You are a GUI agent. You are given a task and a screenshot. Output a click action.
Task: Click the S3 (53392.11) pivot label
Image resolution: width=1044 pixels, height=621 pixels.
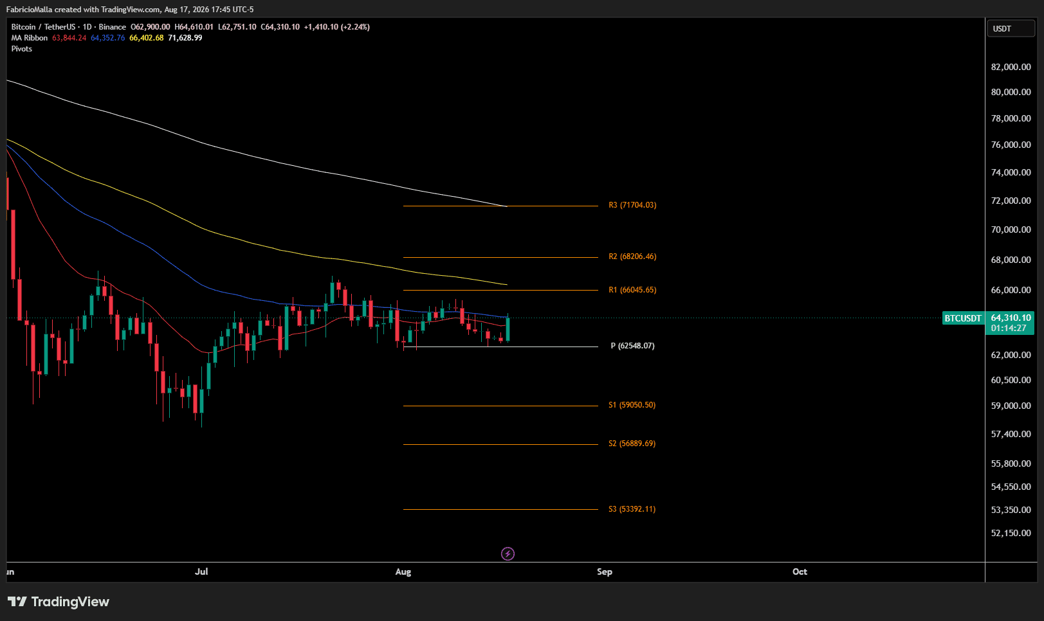pos(632,509)
